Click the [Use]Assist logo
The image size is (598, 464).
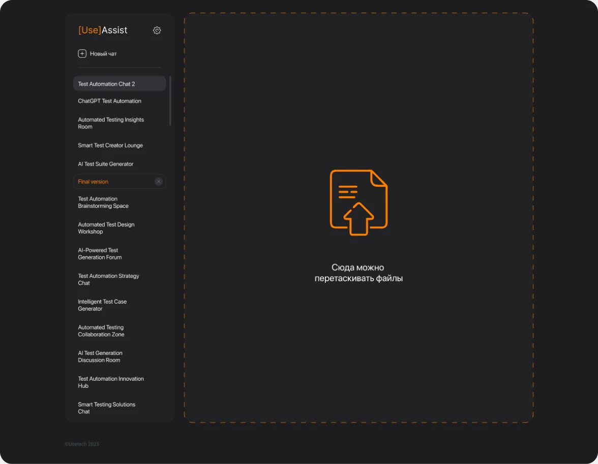click(x=103, y=30)
